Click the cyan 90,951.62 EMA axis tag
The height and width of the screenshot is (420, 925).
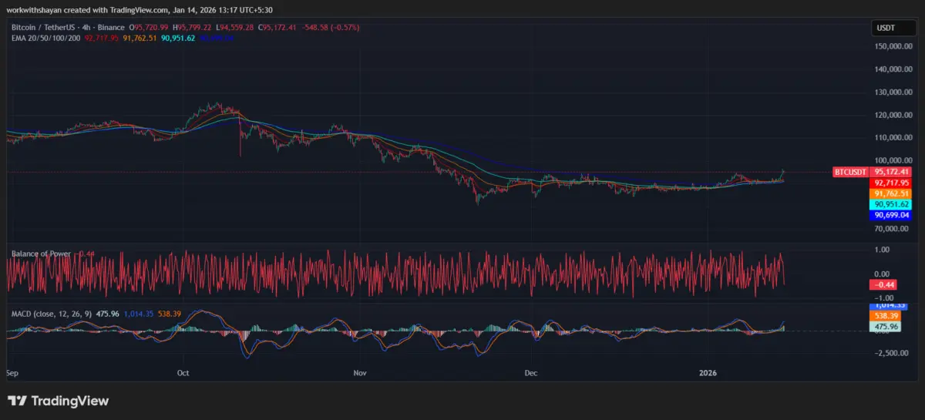coord(890,205)
